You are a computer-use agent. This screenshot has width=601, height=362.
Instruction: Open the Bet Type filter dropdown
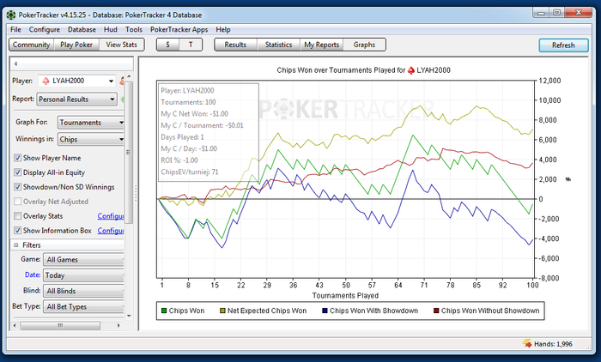pyautogui.click(x=83, y=307)
